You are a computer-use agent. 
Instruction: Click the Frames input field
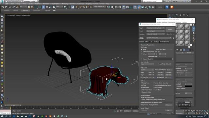pos(160,59)
